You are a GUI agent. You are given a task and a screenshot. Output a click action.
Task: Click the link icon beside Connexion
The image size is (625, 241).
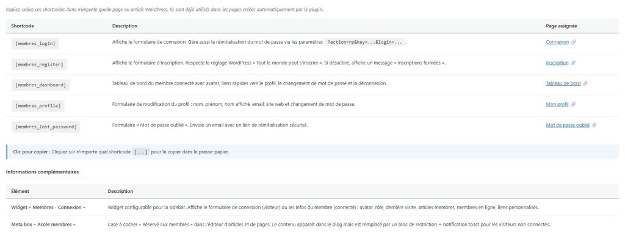click(574, 42)
